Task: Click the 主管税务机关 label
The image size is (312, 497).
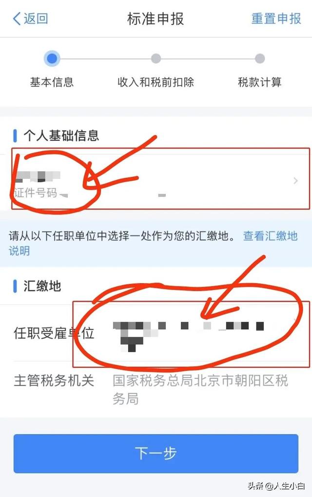Action: click(x=54, y=381)
